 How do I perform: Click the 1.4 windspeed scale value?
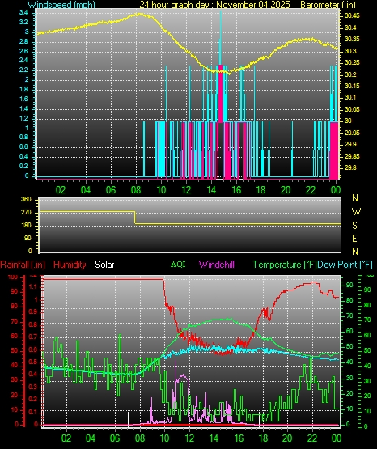pos(23,109)
